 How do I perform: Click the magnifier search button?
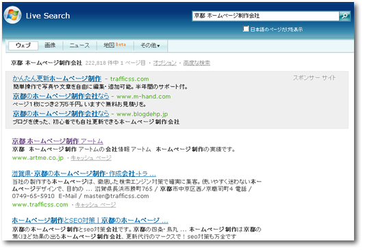click(344, 16)
